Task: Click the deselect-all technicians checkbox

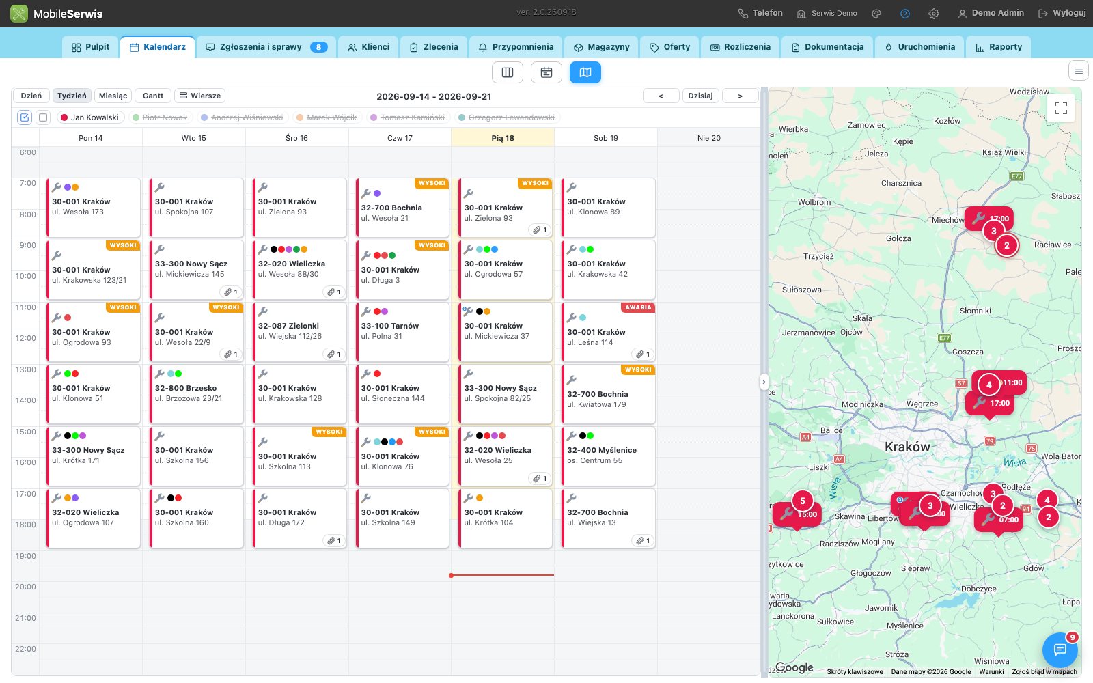Action: tap(43, 117)
